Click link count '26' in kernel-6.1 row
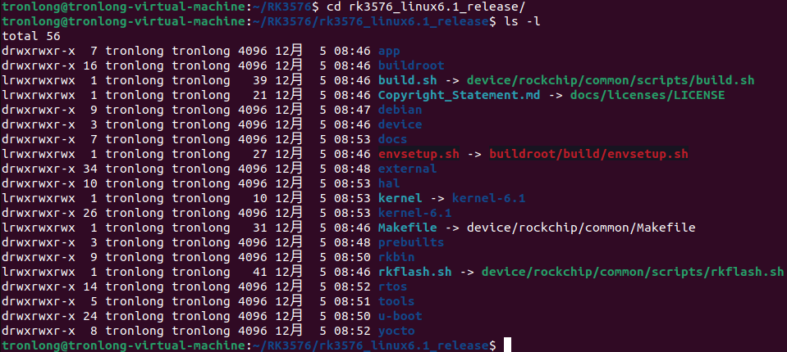Screen dimensions: 787x352 (x=90, y=213)
